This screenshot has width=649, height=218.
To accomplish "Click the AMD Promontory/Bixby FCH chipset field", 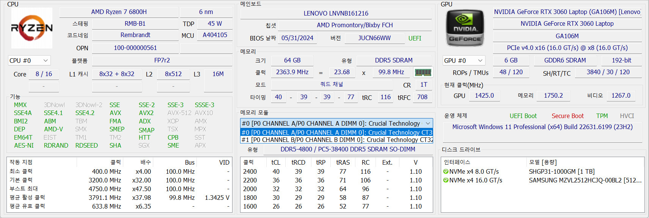I will (355, 25).
